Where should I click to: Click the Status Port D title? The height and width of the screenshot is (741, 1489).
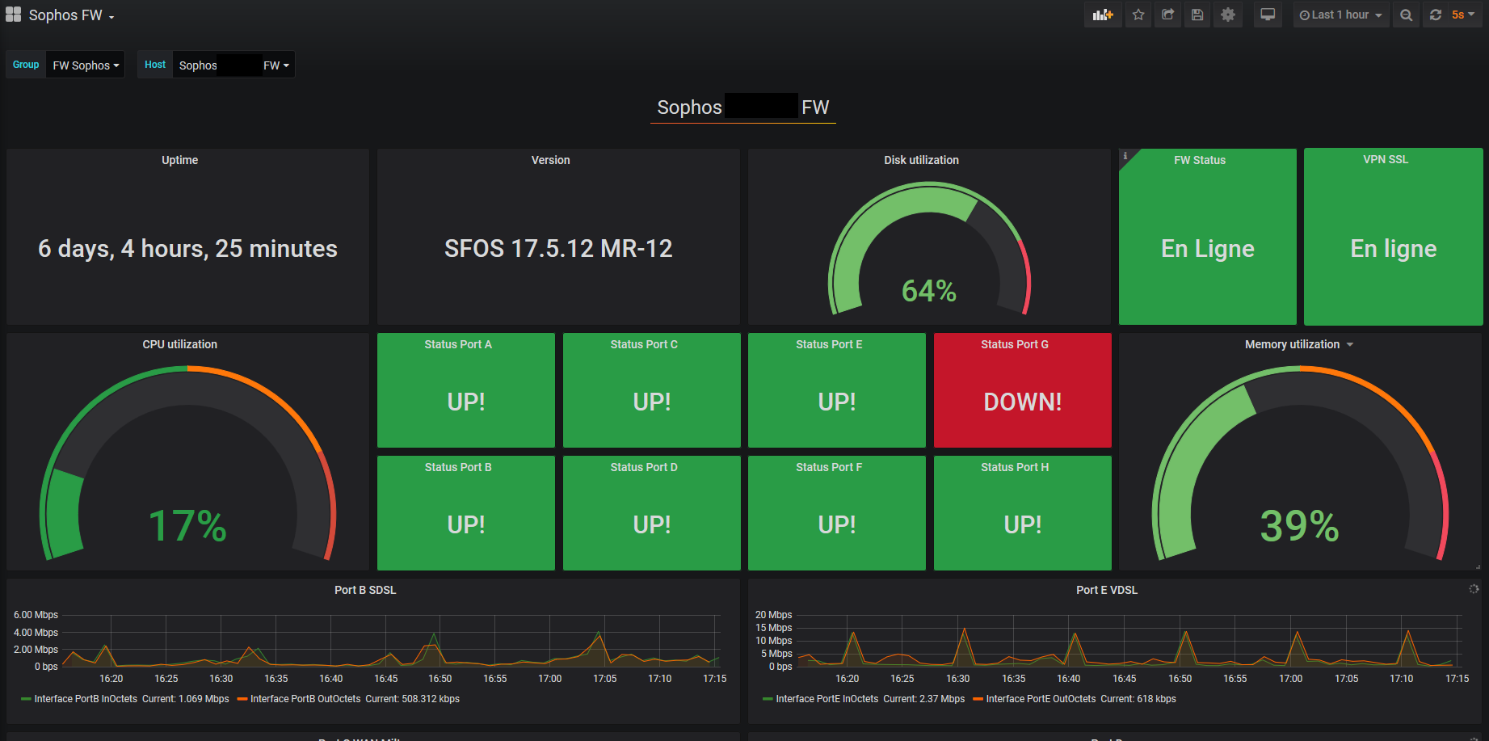[x=644, y=467]
